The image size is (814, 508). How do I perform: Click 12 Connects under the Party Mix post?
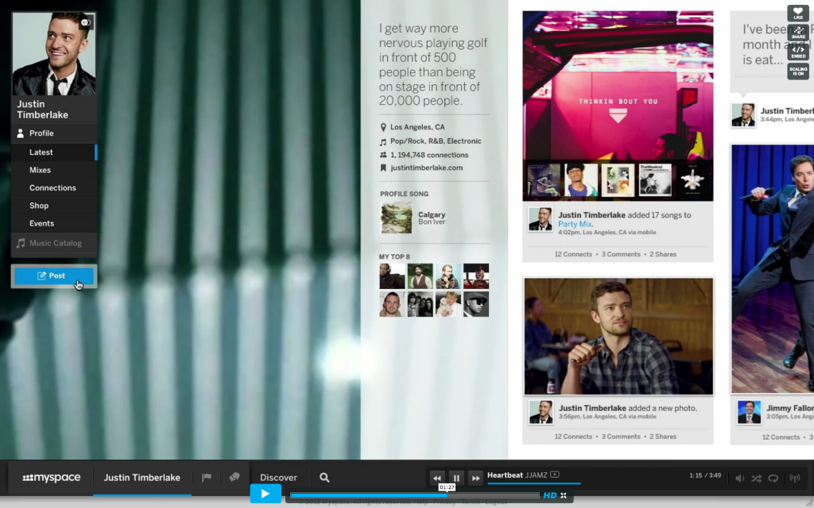coord(573,255)
